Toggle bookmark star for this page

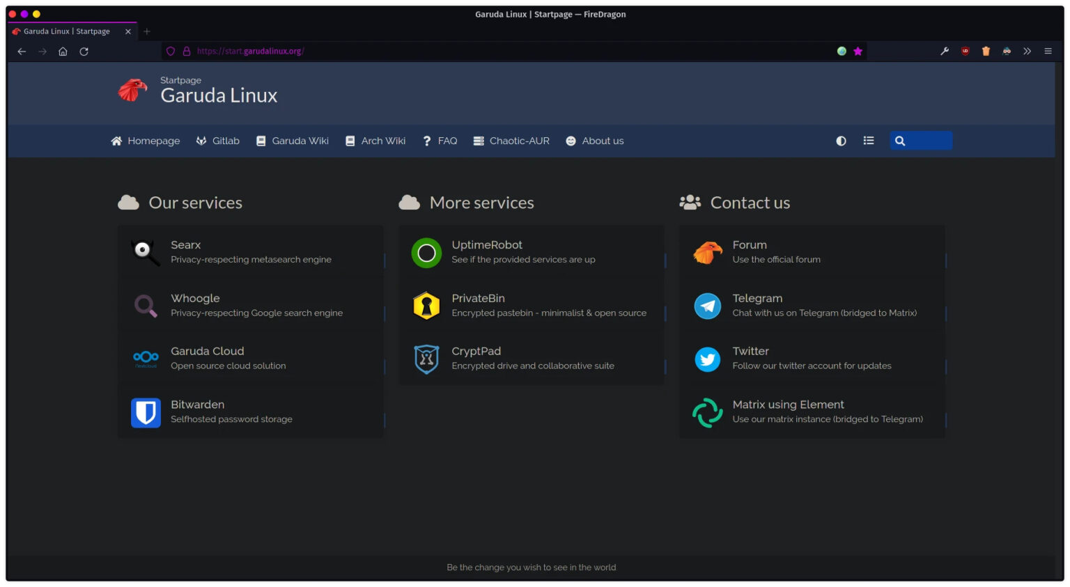click(x=858, y=51)
